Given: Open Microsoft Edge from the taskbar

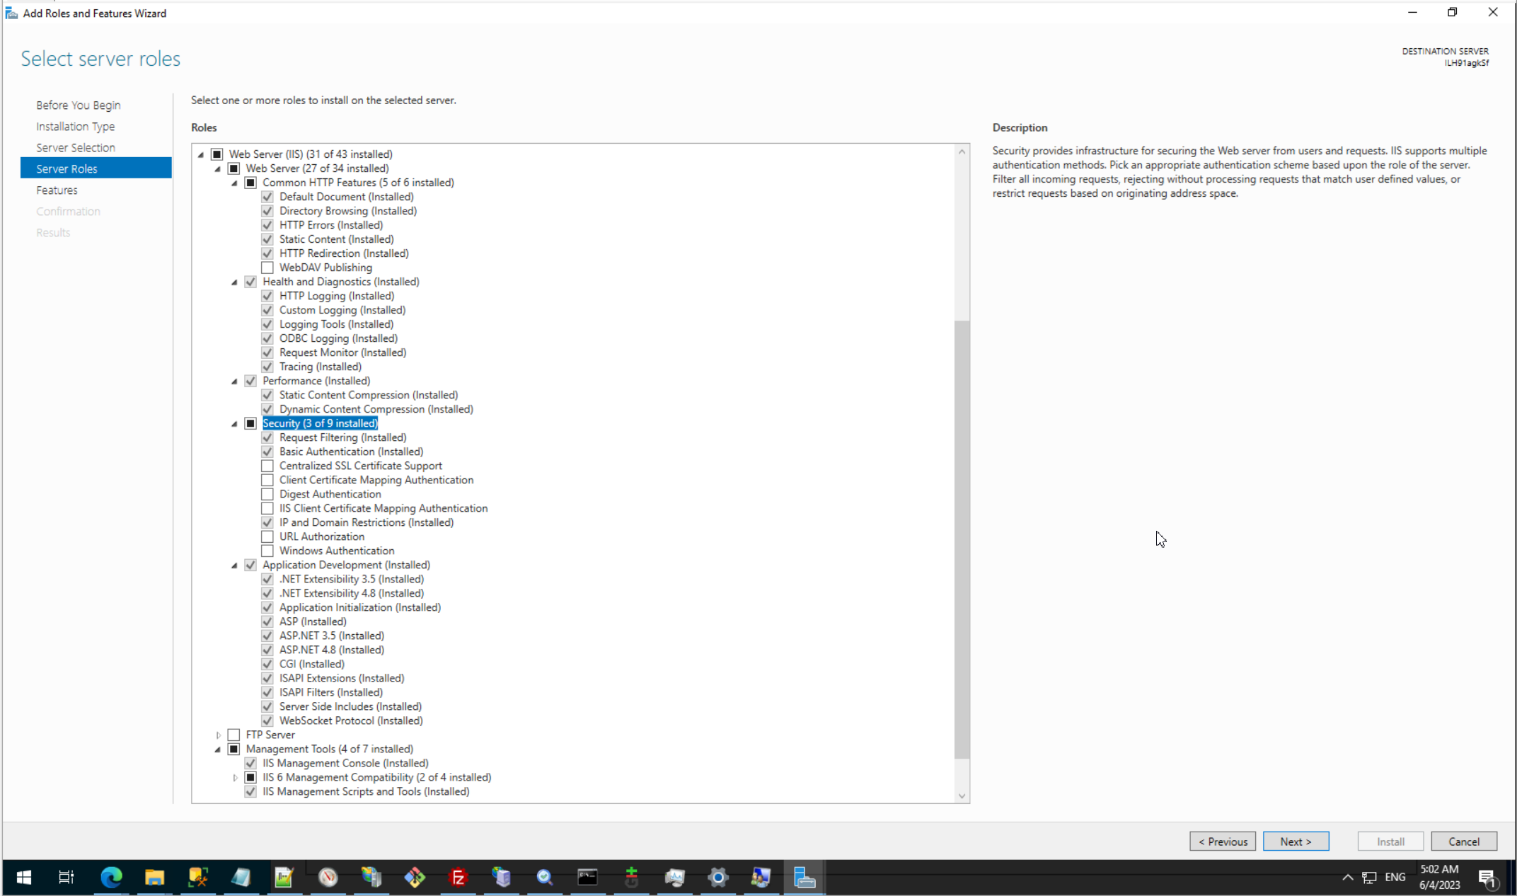Looking at the screenshot, I should (111, 878).
